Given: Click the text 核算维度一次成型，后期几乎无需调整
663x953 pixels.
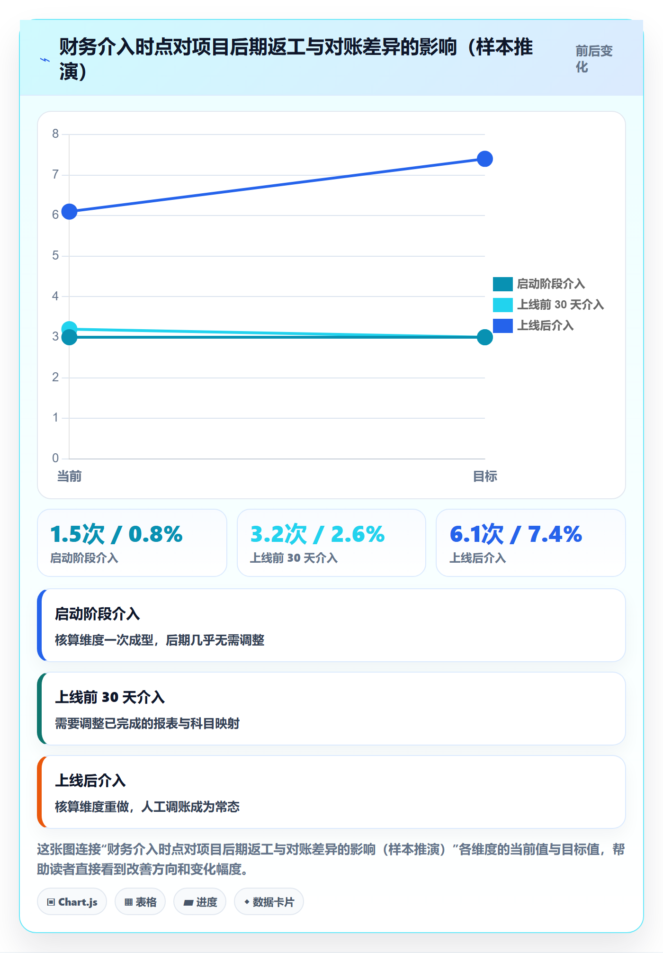Looking at the screenshot, I should coord(160,640).
